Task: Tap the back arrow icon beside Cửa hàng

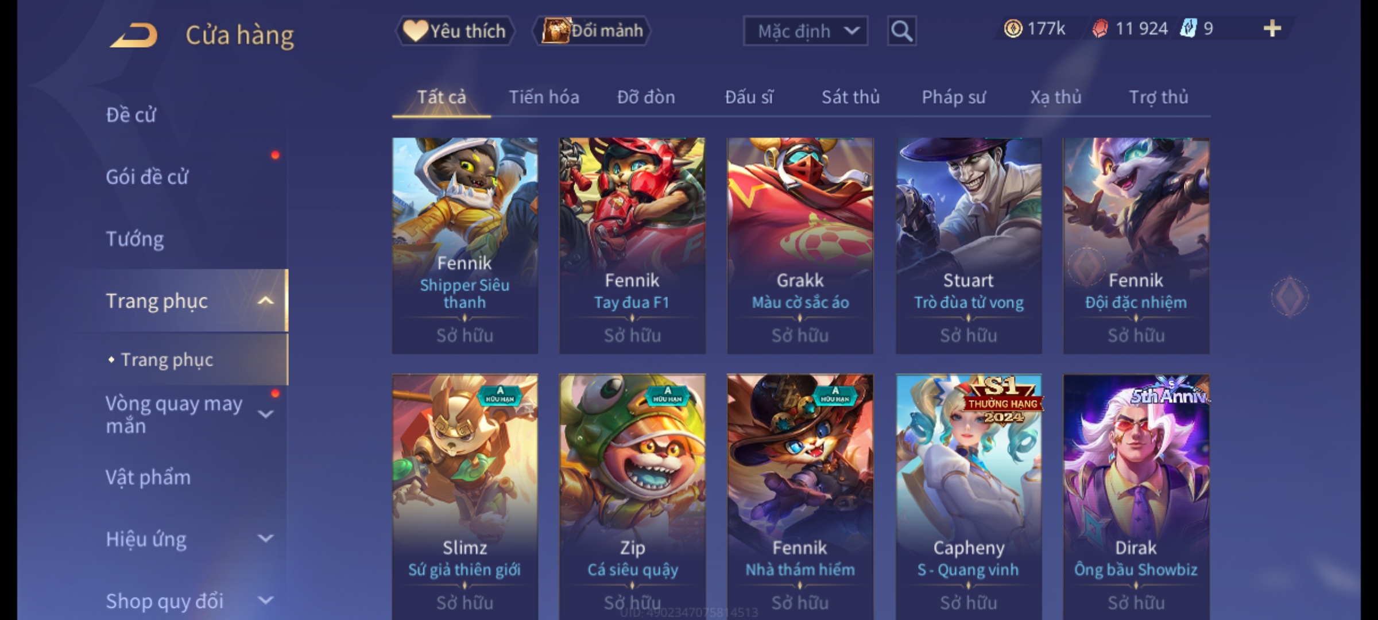Action: [x=134, y=36]
